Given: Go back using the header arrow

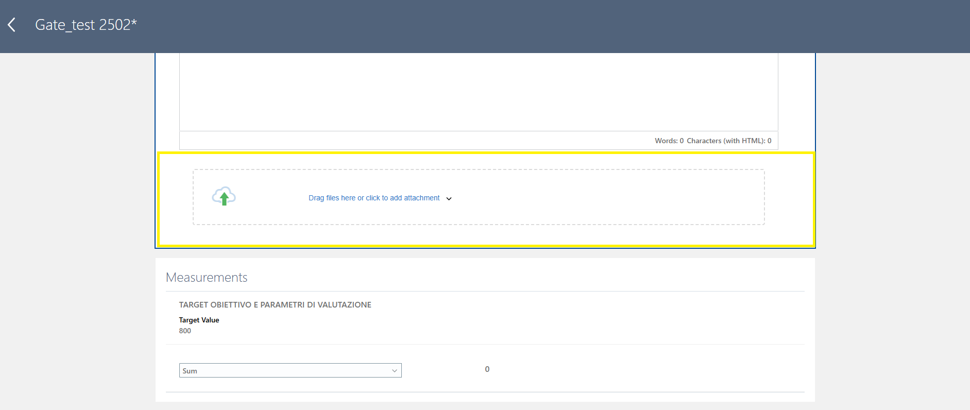Looking at the screenshot, I should pos(12,25).
